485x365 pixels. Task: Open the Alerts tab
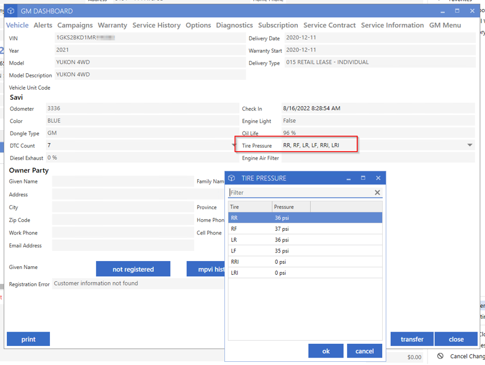coord(43,25)
